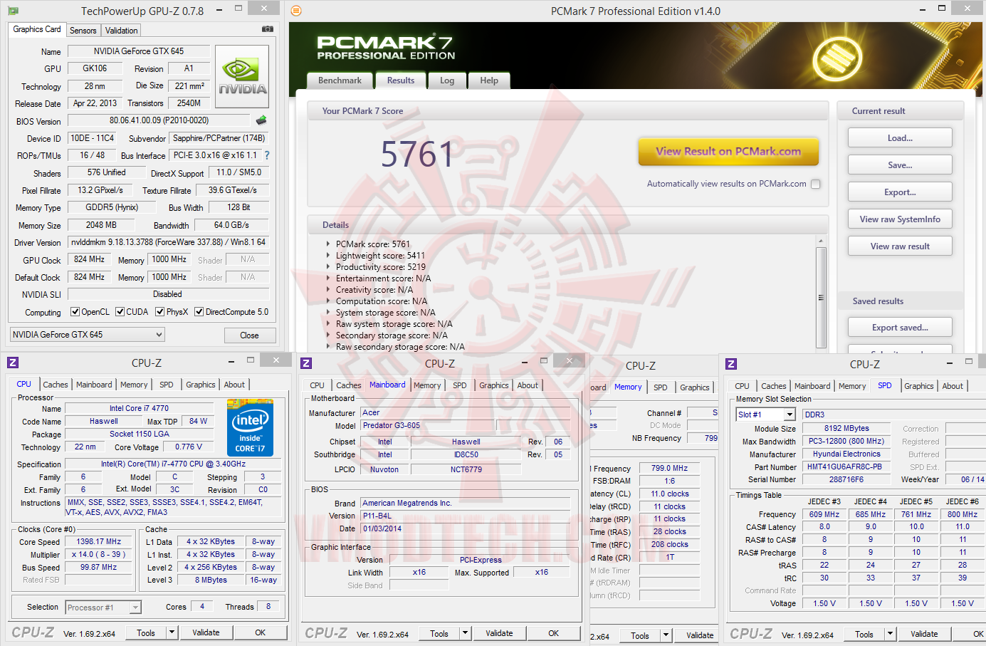Open Tools dropdown arrow in CPU-Z Processor window
Viewport: 986px width, 646px height.
172,632
